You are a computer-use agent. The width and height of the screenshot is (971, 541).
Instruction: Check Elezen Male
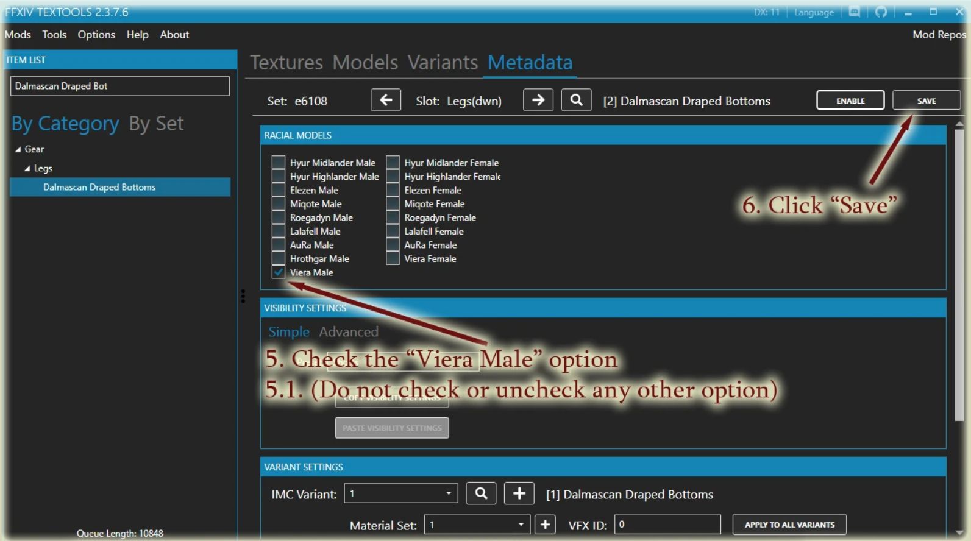coord(279,190)
